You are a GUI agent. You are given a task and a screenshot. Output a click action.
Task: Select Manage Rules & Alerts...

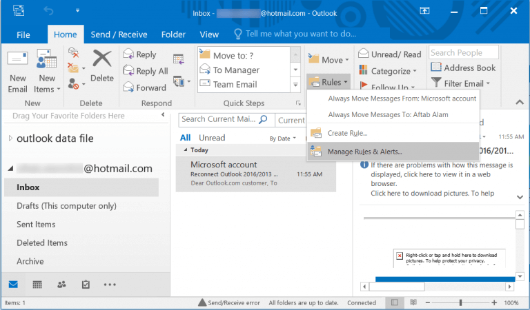point(393,152)
